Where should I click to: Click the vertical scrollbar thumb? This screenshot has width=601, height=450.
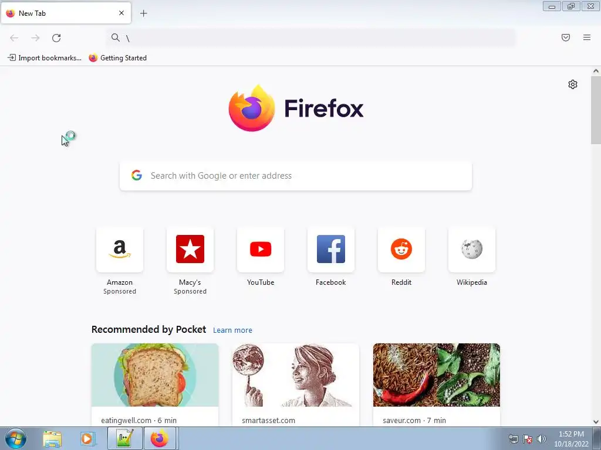(x=596, y=110)
